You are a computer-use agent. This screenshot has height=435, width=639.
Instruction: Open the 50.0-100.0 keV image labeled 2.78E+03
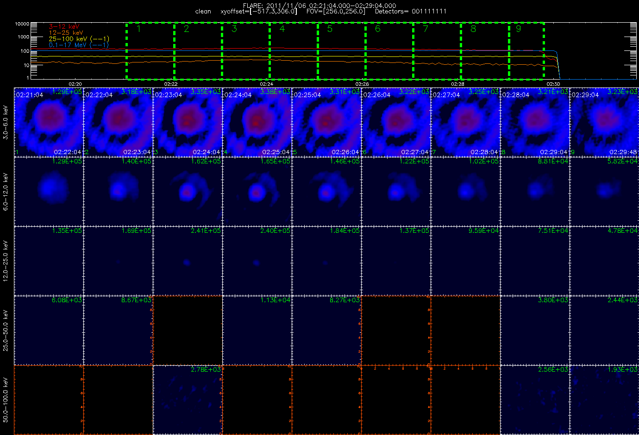tap(188, 399)
